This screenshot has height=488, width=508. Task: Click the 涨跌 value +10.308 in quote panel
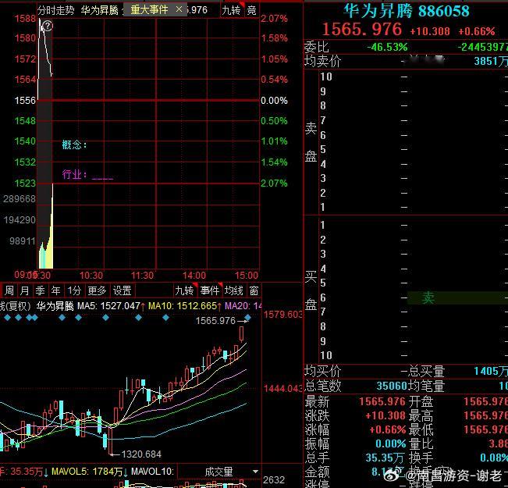[385, 415]
